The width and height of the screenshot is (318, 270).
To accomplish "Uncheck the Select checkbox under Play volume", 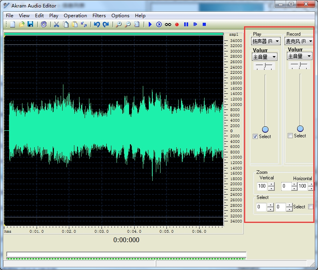I will click(255, 137).
